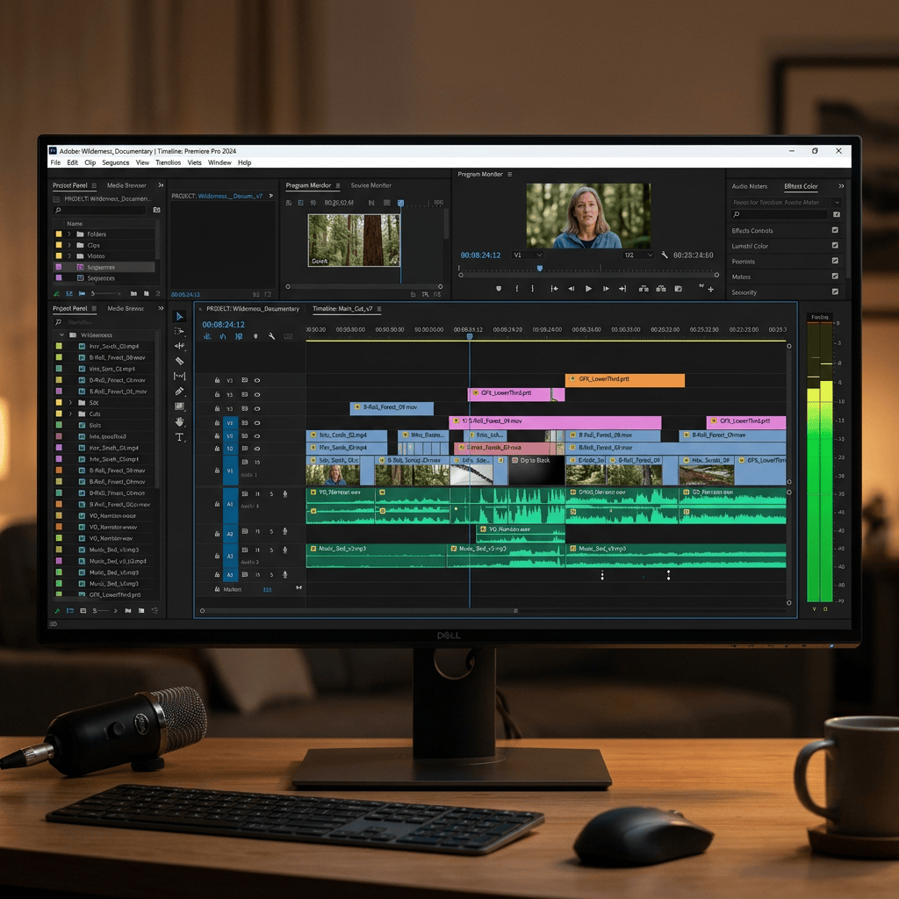Viewport: 899px width, 899px height.
Task: Open the preset dropdown in Effects Color panel
Action: pos(837,203)
